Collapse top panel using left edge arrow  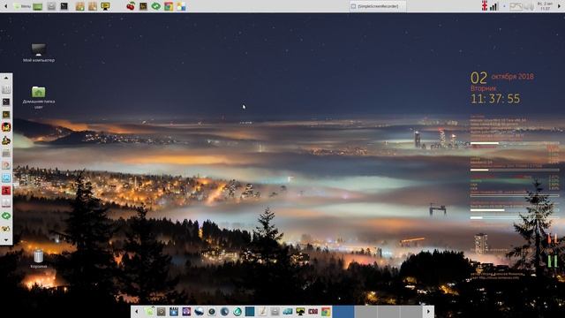pyautogui.click(x=5, y=6)
